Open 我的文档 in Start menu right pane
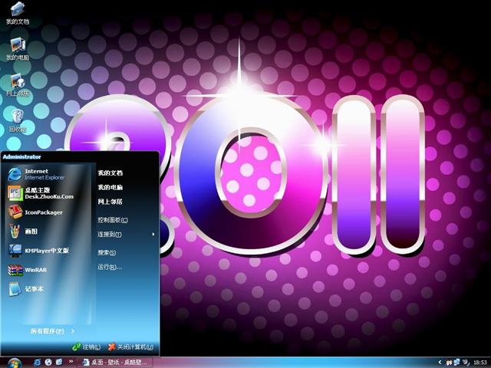 point(110,172)
